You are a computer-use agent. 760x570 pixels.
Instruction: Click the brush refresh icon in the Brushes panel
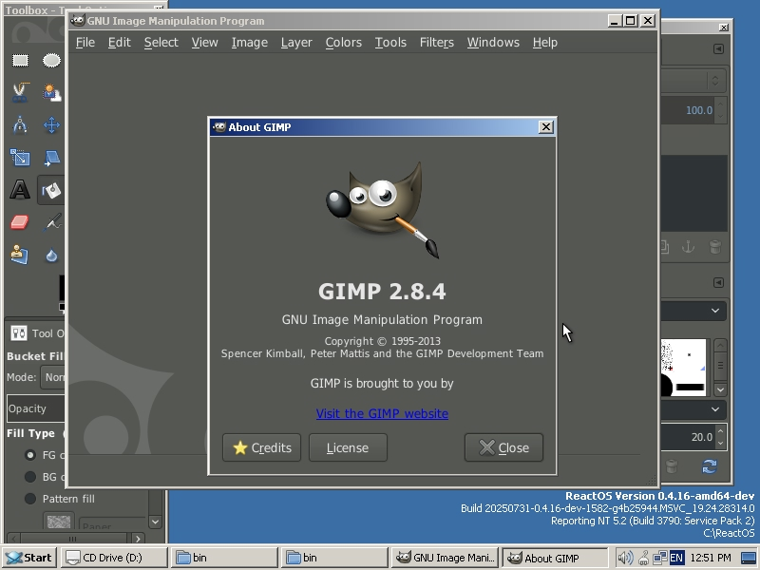coord(710,466)
